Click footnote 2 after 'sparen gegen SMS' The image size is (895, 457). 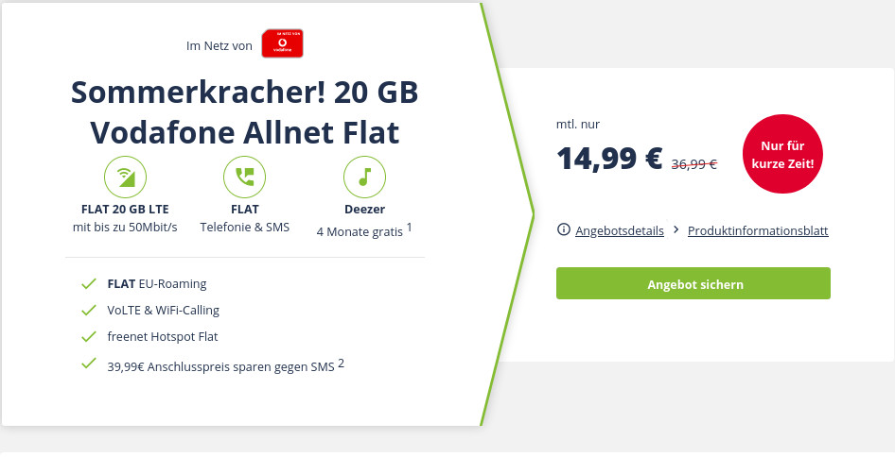pyautogui.click(x=341, y=361)
